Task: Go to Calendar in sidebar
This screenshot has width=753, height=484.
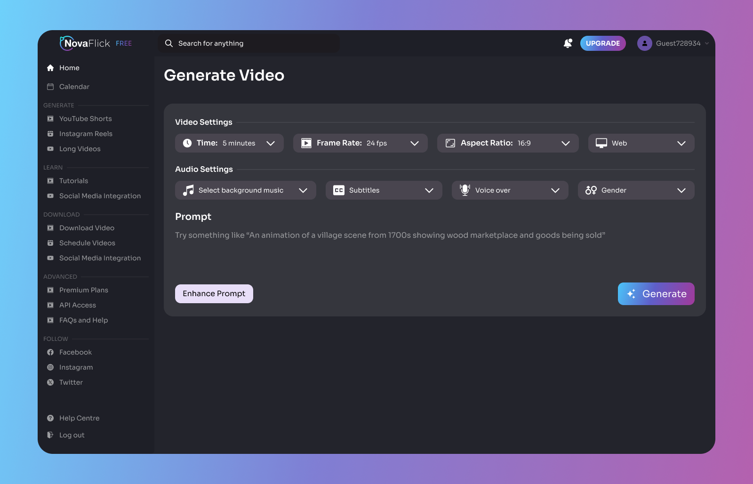Action: pos(74,87)
